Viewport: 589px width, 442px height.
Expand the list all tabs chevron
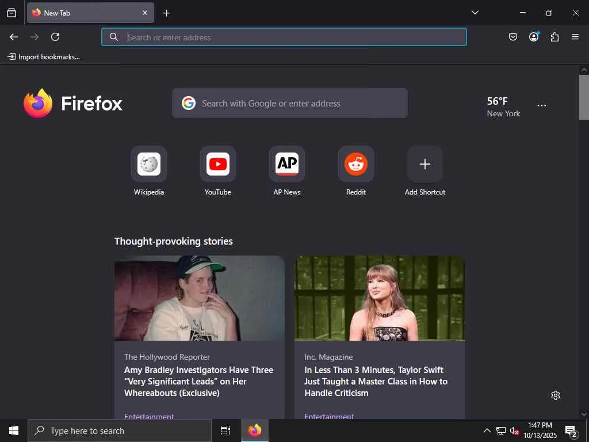coord(475,13)
